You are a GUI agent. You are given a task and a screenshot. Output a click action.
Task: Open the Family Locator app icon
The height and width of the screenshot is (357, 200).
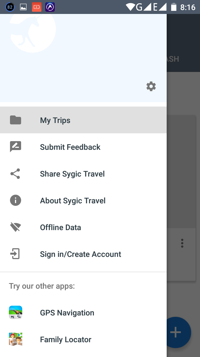(x=16, y=339)
